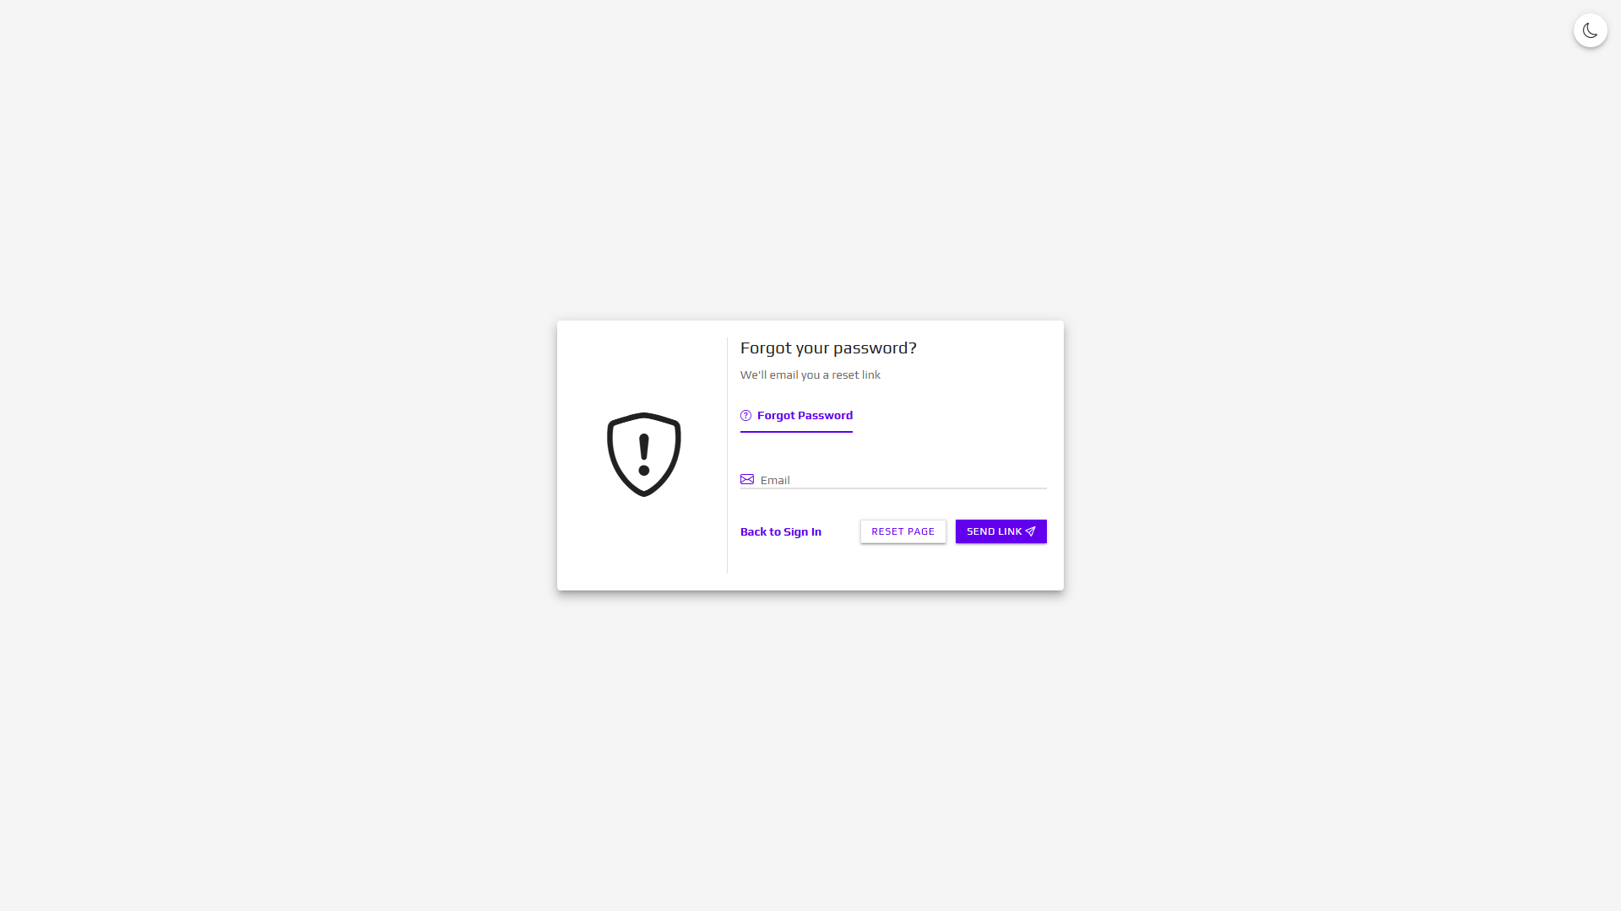
Task: Click the "We'll email you a reset link" text
Action: (x=810, y=375)
